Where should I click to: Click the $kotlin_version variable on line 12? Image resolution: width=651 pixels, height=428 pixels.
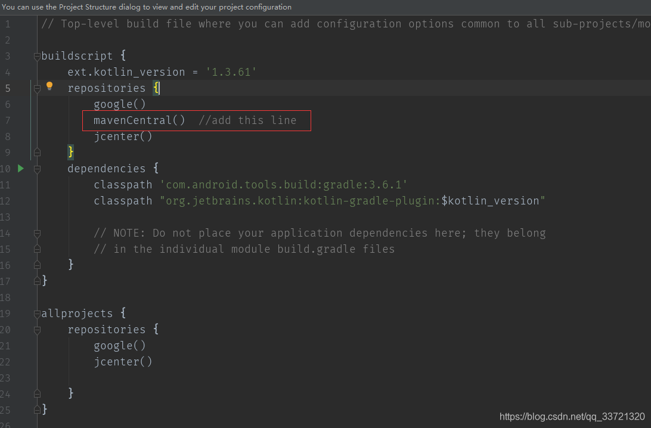point(490,201)
